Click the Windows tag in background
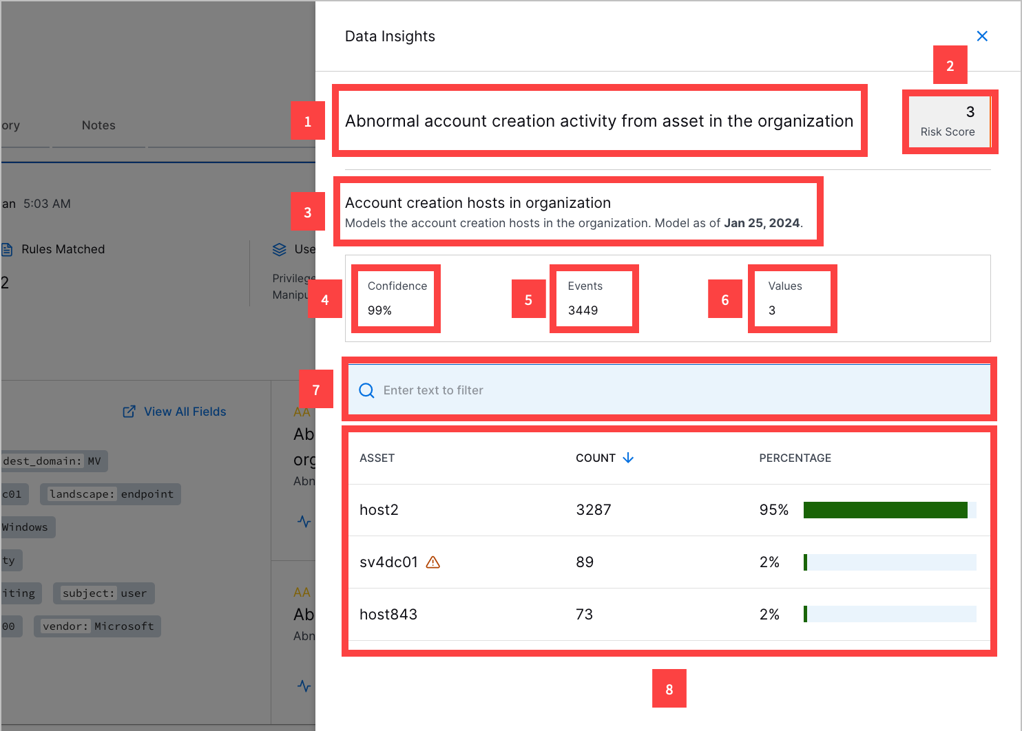The image size is (1022, 731). tap(28, 527)
